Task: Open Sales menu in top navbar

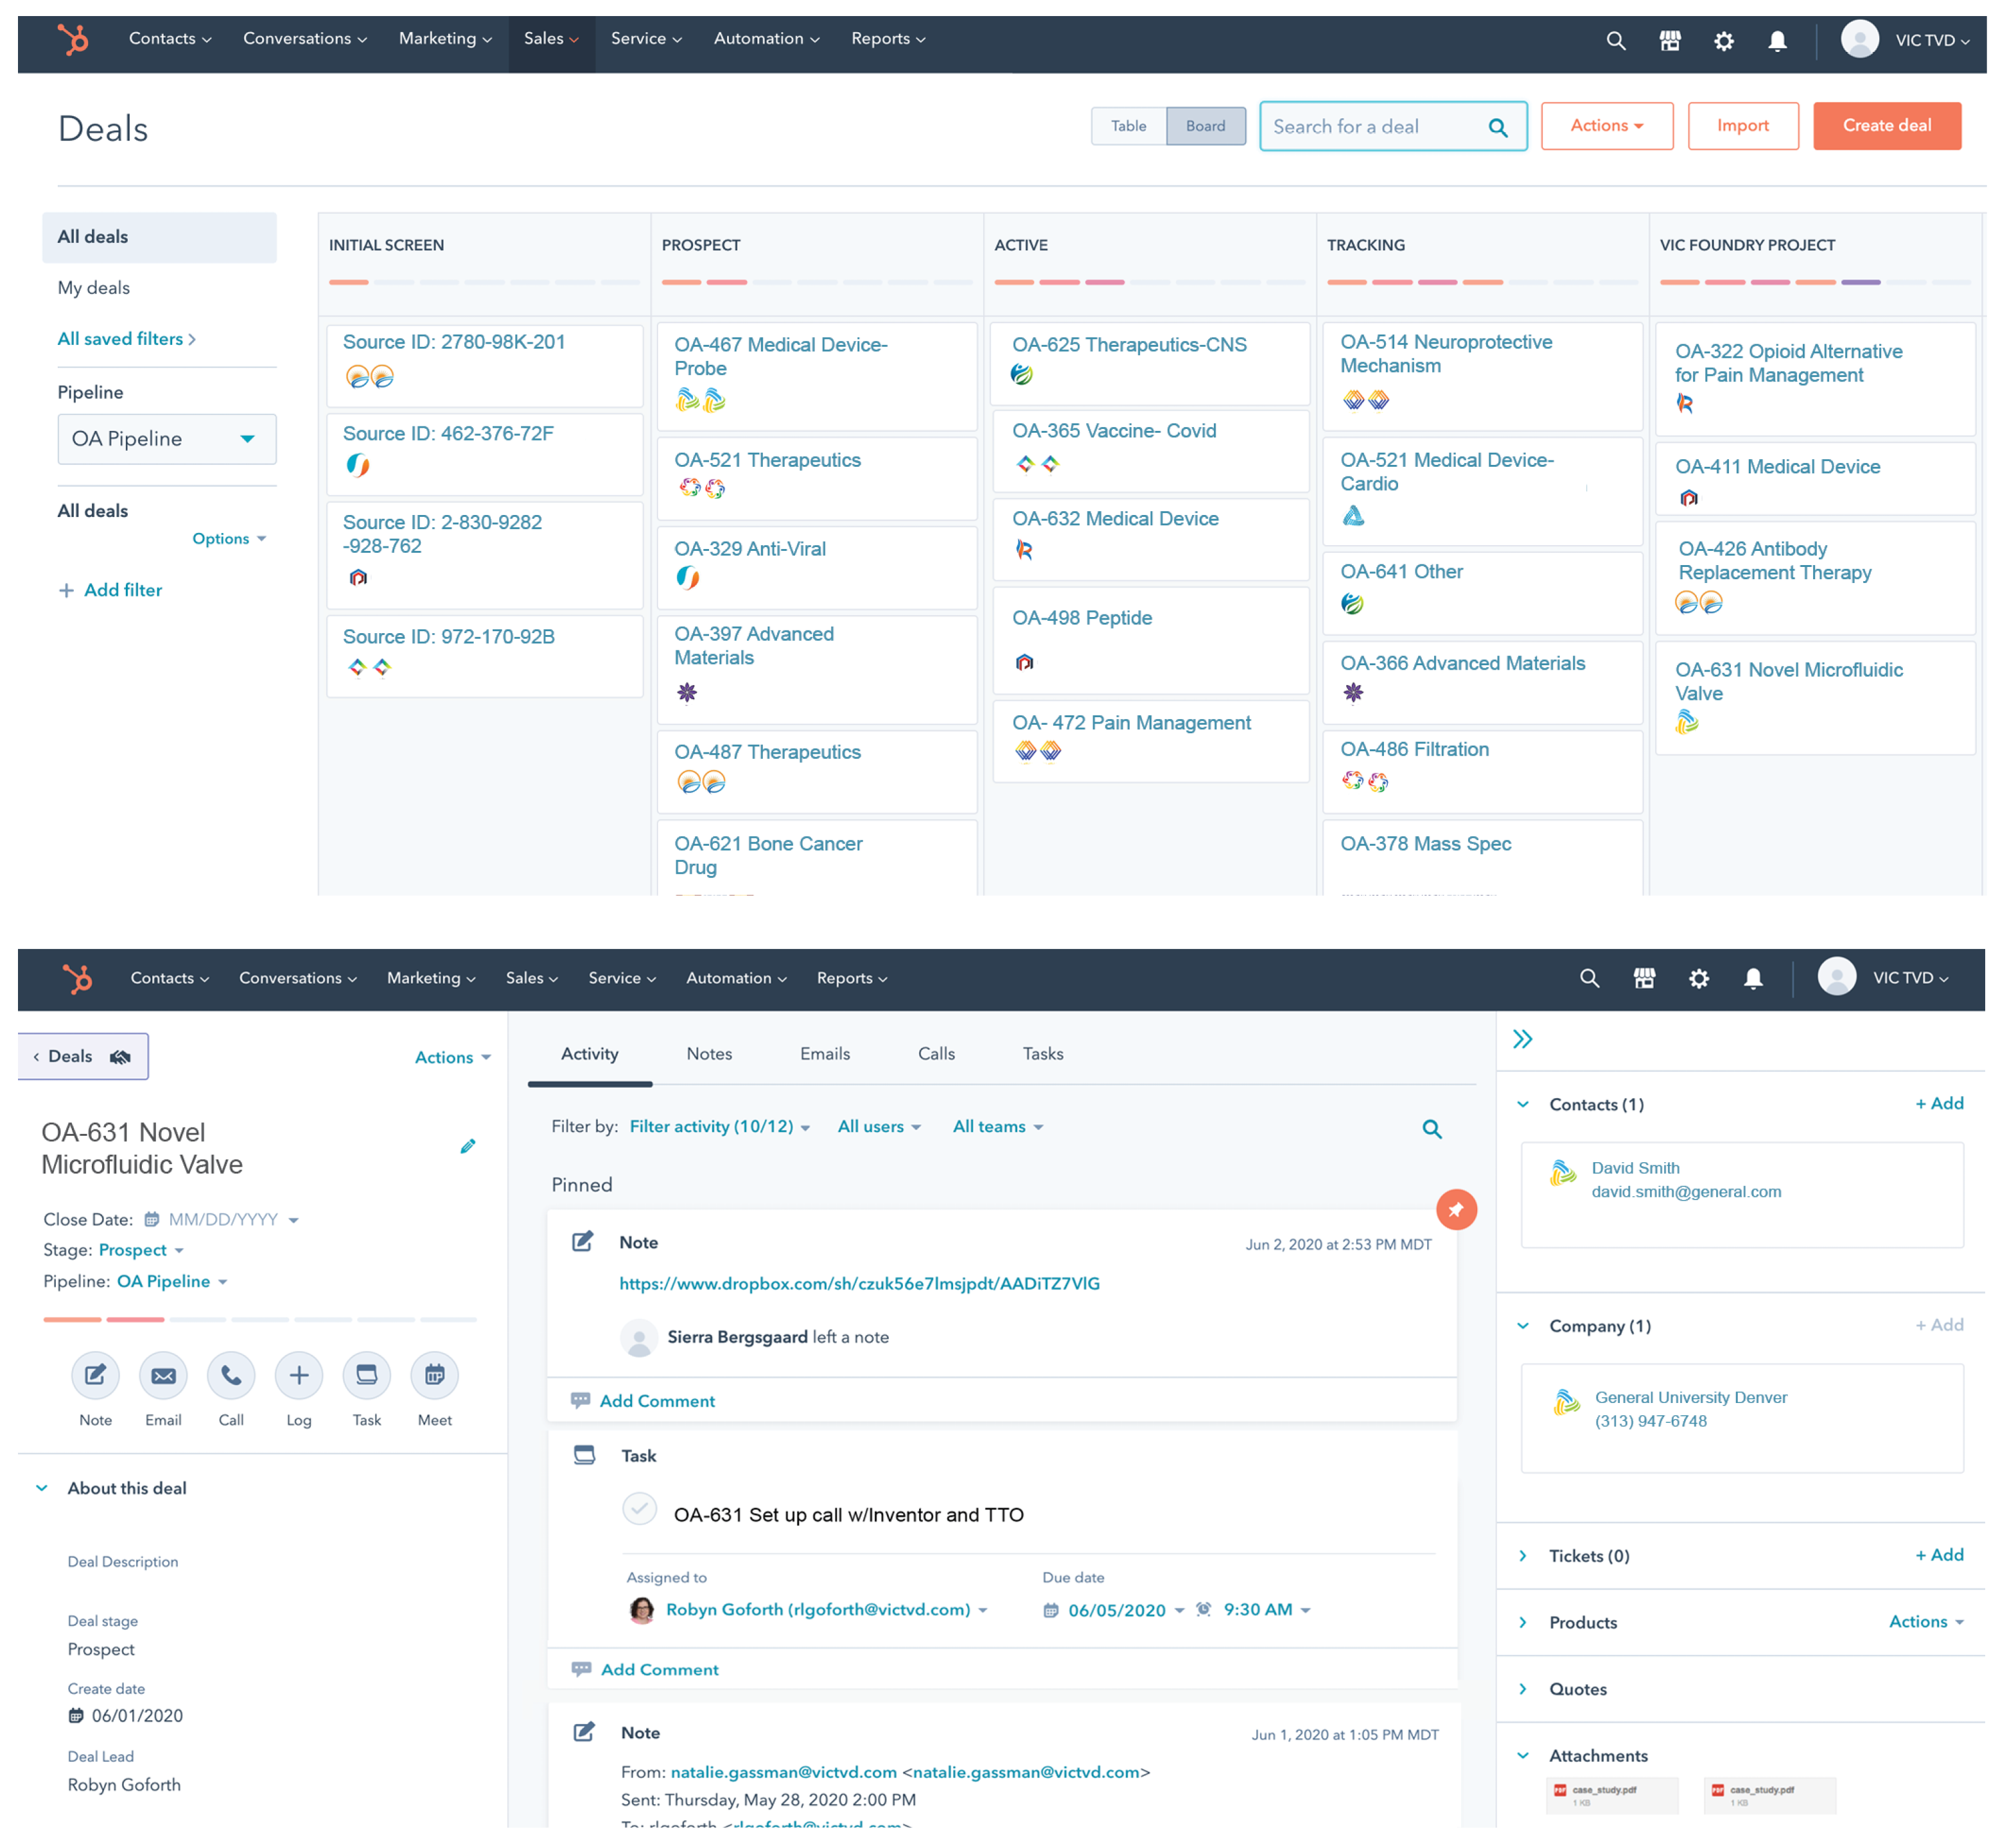Action: click(x=551, y=39)
